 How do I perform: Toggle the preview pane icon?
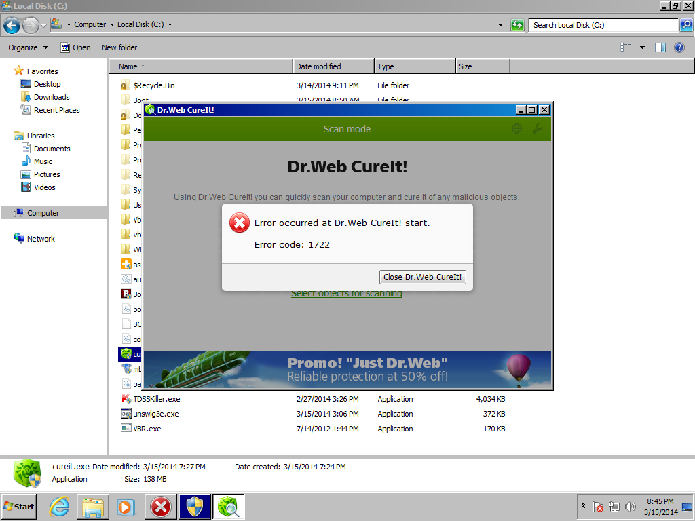pos(660,47)
